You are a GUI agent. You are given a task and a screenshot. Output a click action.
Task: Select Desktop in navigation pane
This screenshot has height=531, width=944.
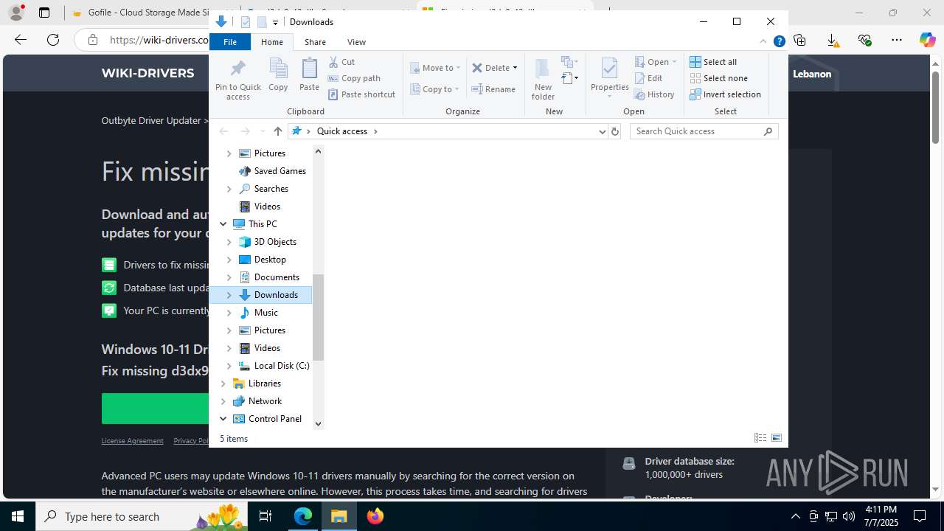(270, 260)
